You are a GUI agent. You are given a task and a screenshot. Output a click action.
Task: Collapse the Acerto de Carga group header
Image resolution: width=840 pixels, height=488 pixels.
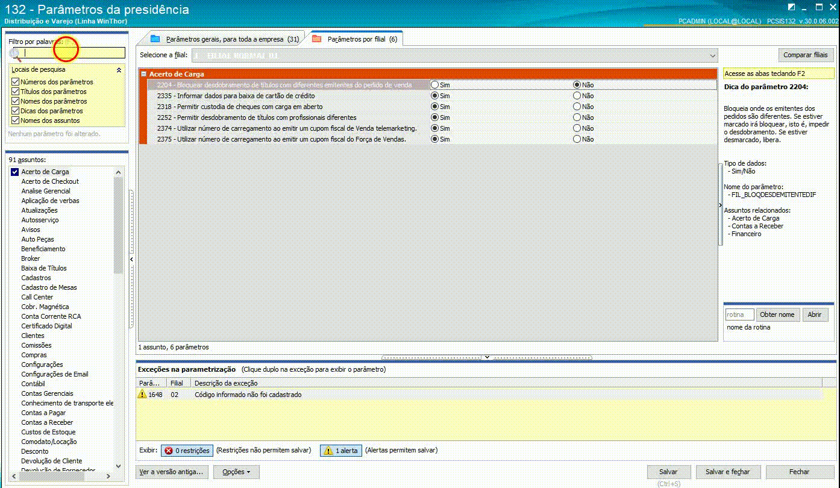point(143,74)
